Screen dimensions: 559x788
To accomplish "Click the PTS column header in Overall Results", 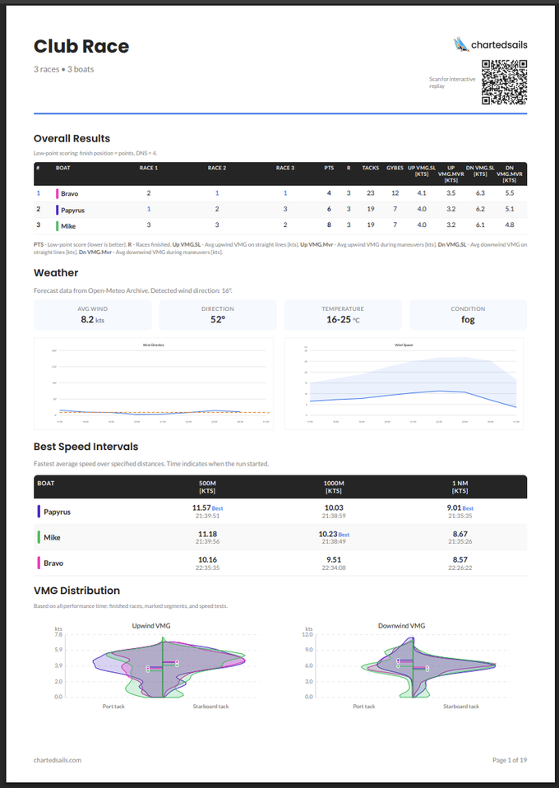I will pyautogui.click(x=329, y=168).
